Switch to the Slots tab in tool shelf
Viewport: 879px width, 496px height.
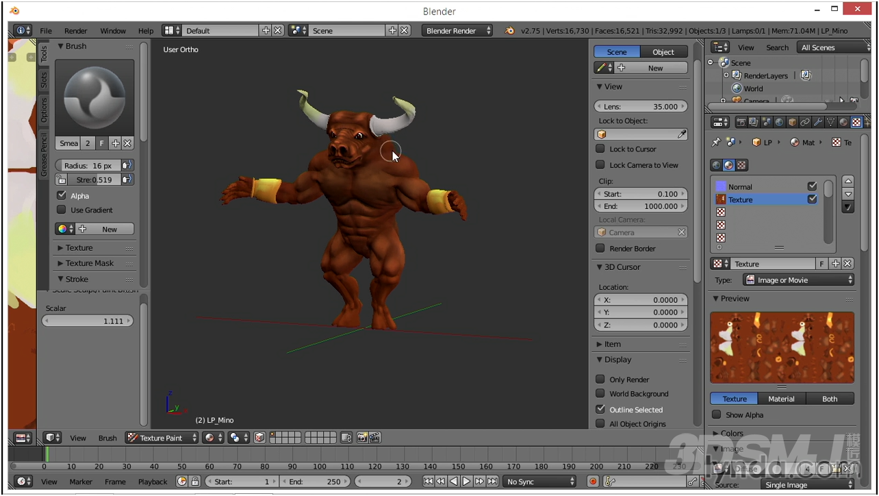pos(44,80)
